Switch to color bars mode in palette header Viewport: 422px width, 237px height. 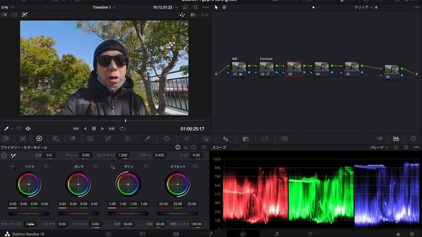[x=185, y=147]
